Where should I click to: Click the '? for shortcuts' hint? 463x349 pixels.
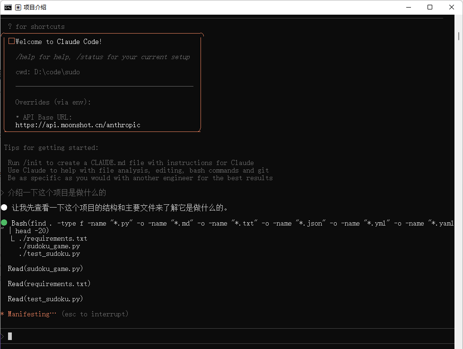tap(36, 26)
